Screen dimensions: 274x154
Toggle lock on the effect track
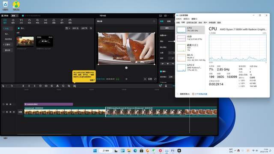7,104
